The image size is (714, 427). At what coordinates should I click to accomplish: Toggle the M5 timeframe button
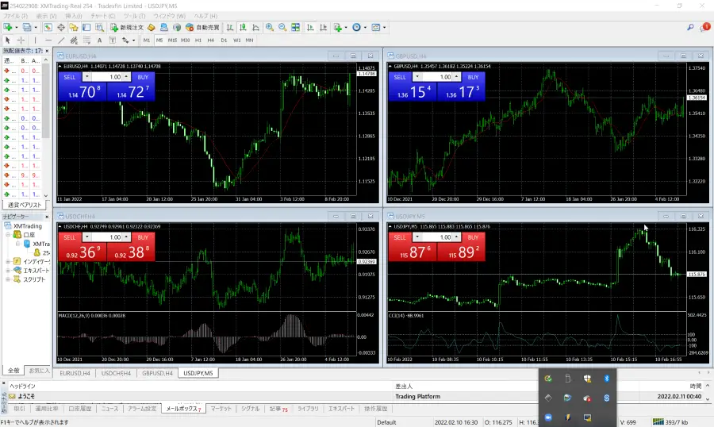[159, 40]
